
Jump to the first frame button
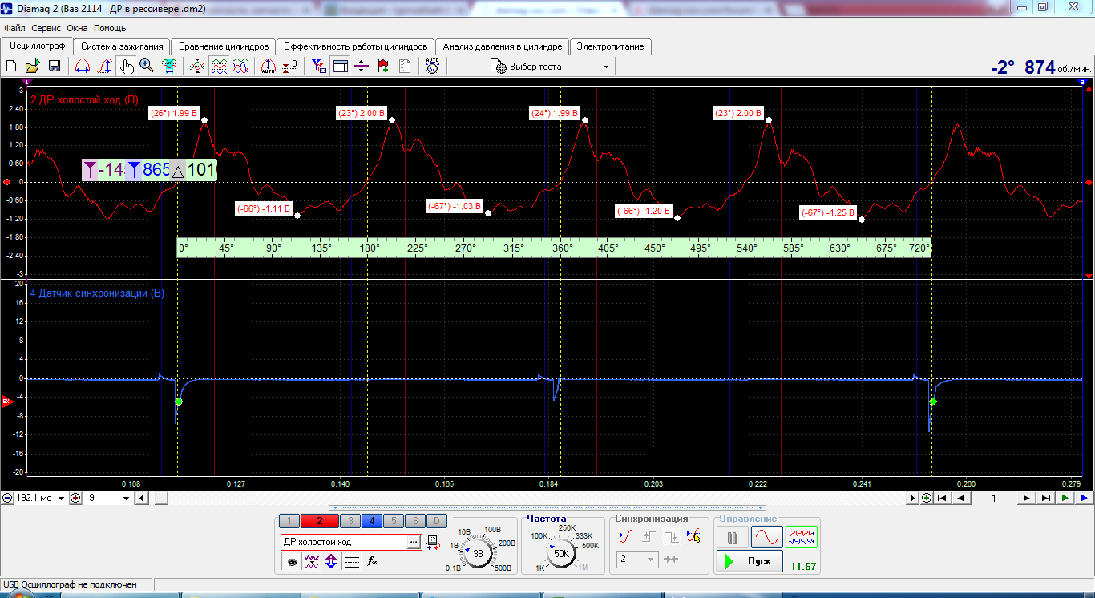click(942, 498)
